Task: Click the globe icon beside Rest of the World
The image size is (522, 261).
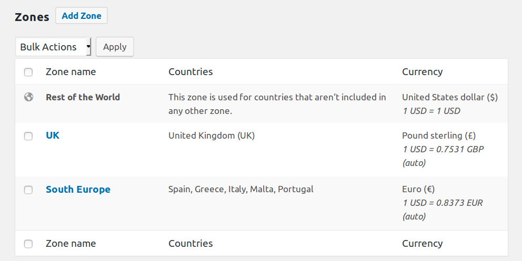Action: (28, 97)
